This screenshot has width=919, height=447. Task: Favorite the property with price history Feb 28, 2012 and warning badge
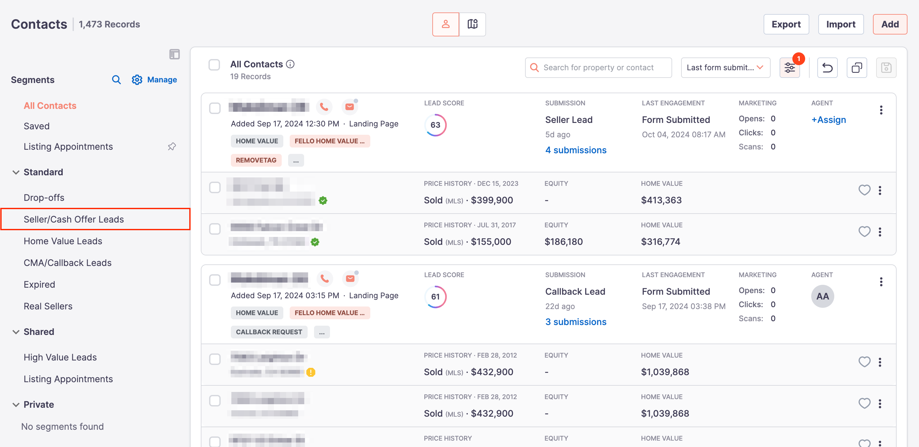pos(864,362)
